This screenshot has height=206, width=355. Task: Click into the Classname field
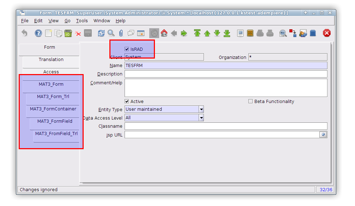pos(226,126)
